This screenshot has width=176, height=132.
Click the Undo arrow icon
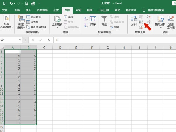coord(11,4)
